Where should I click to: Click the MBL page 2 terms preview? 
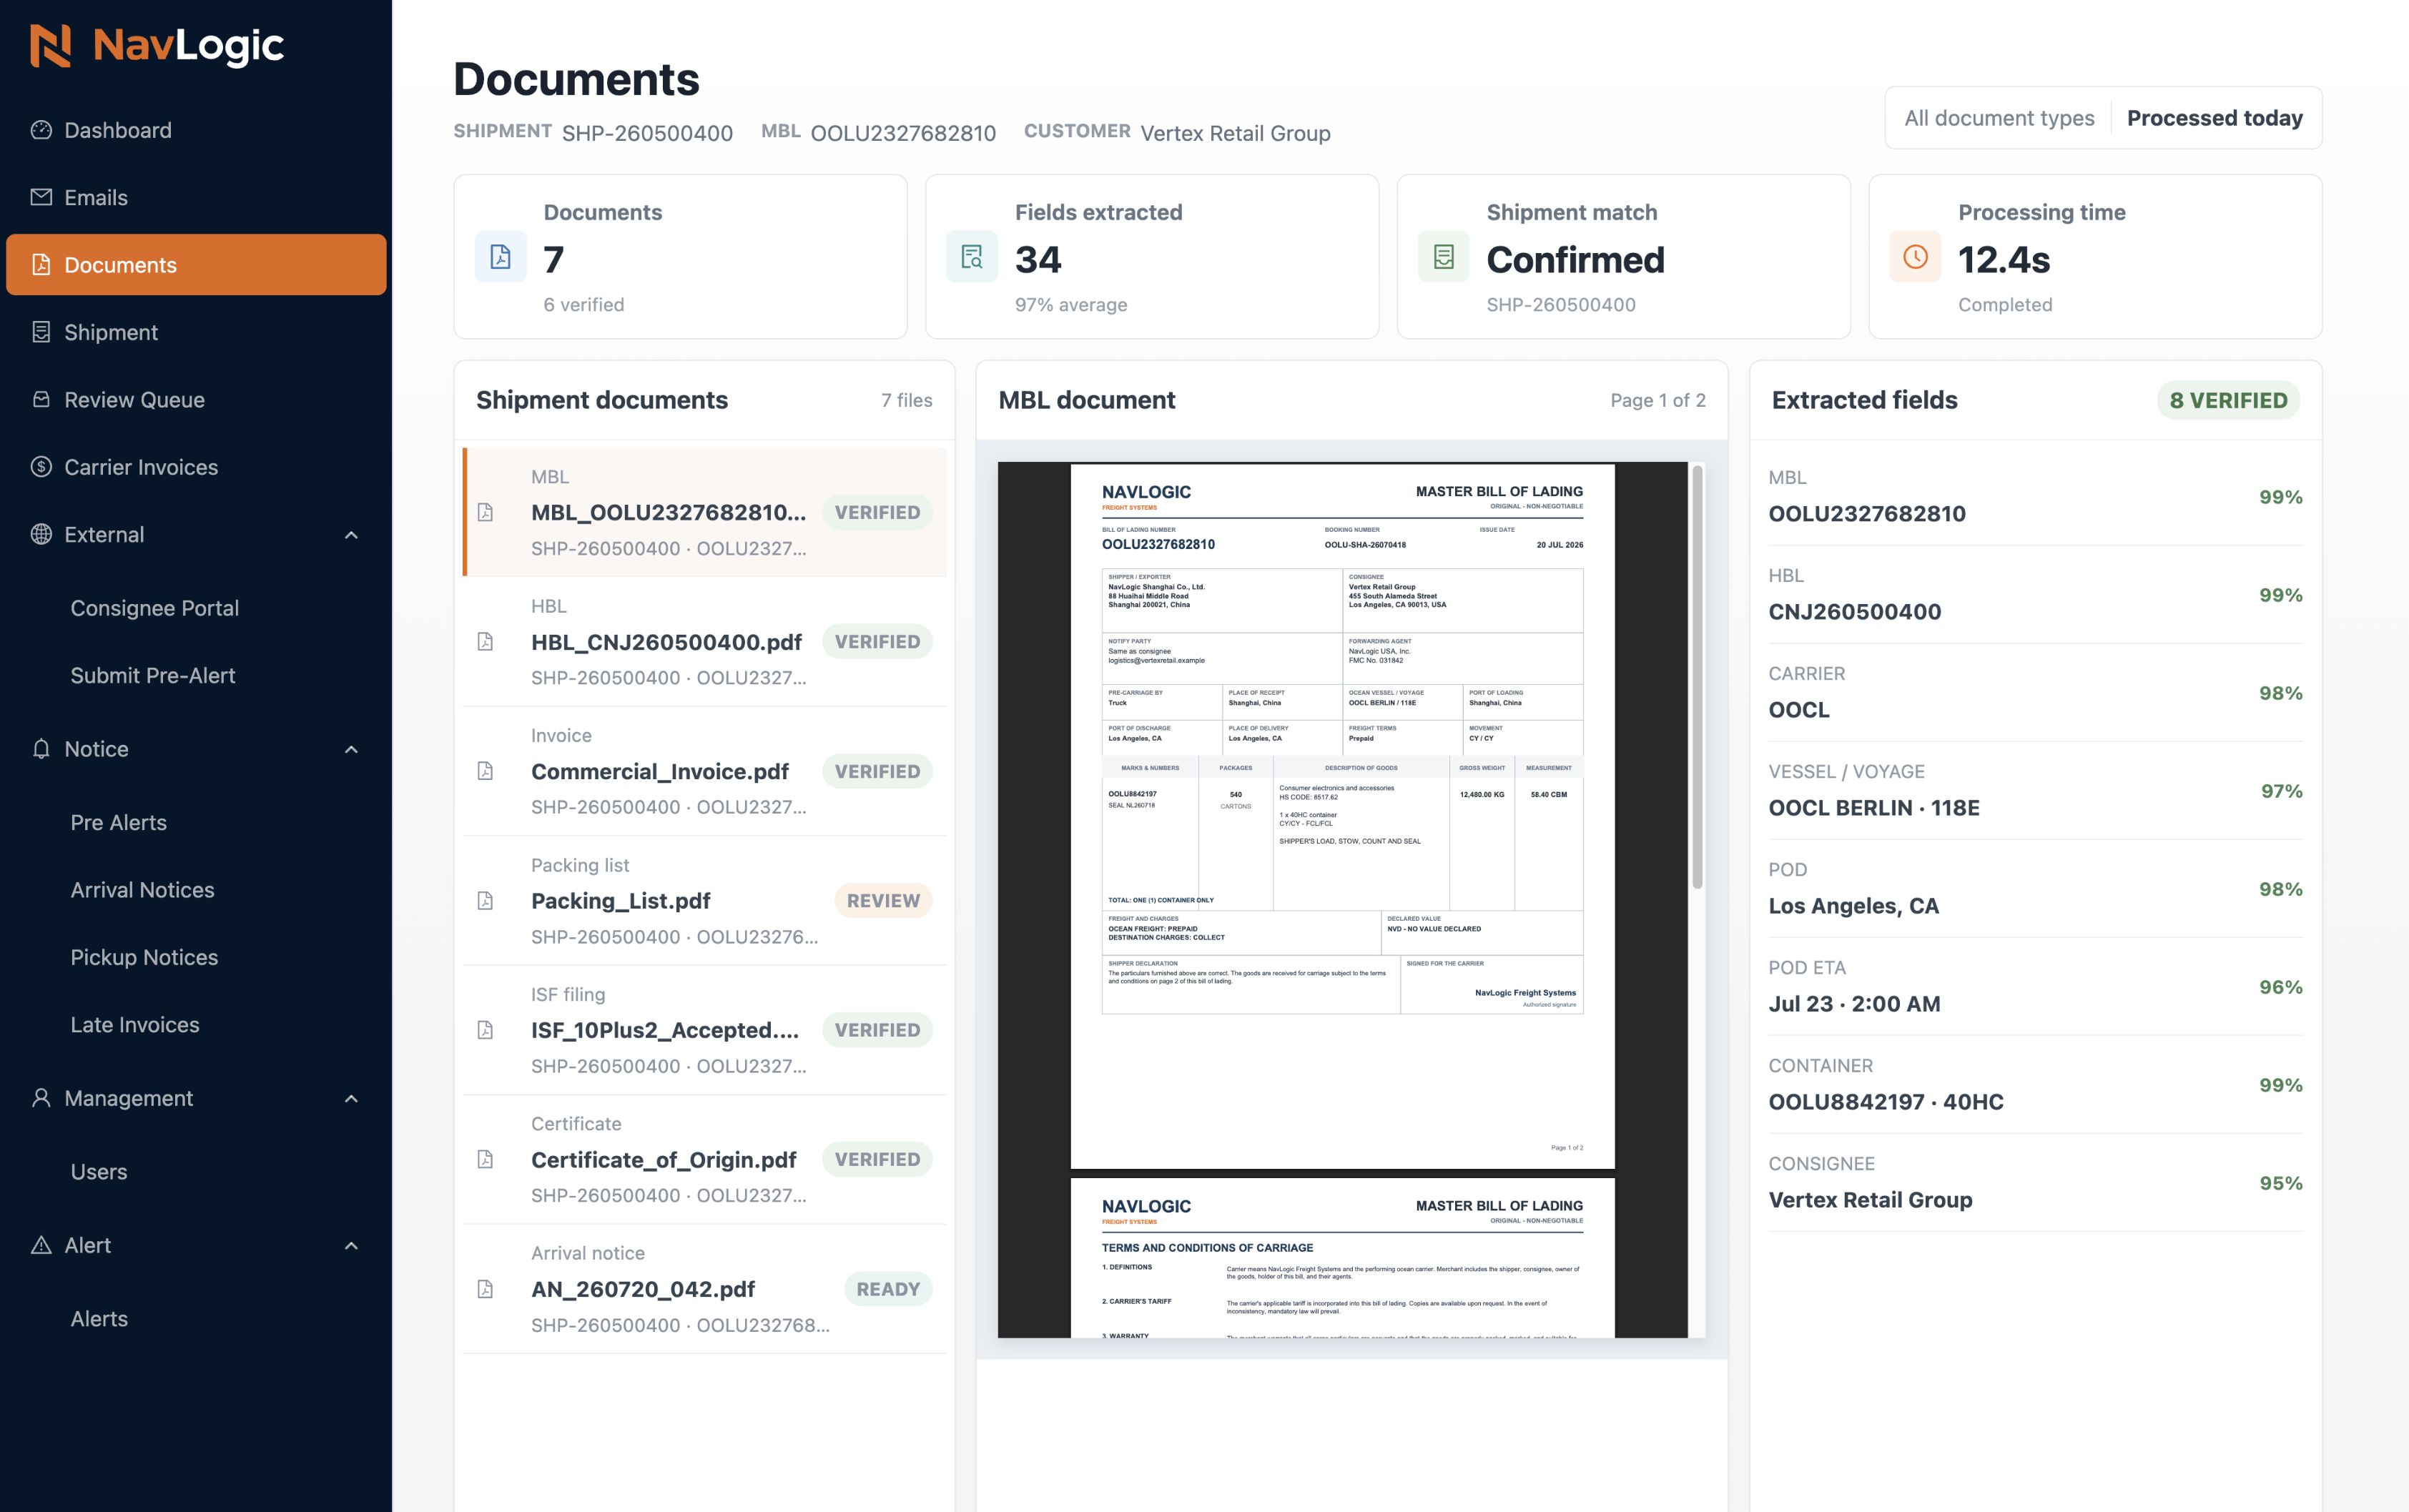point(1342,1258)
